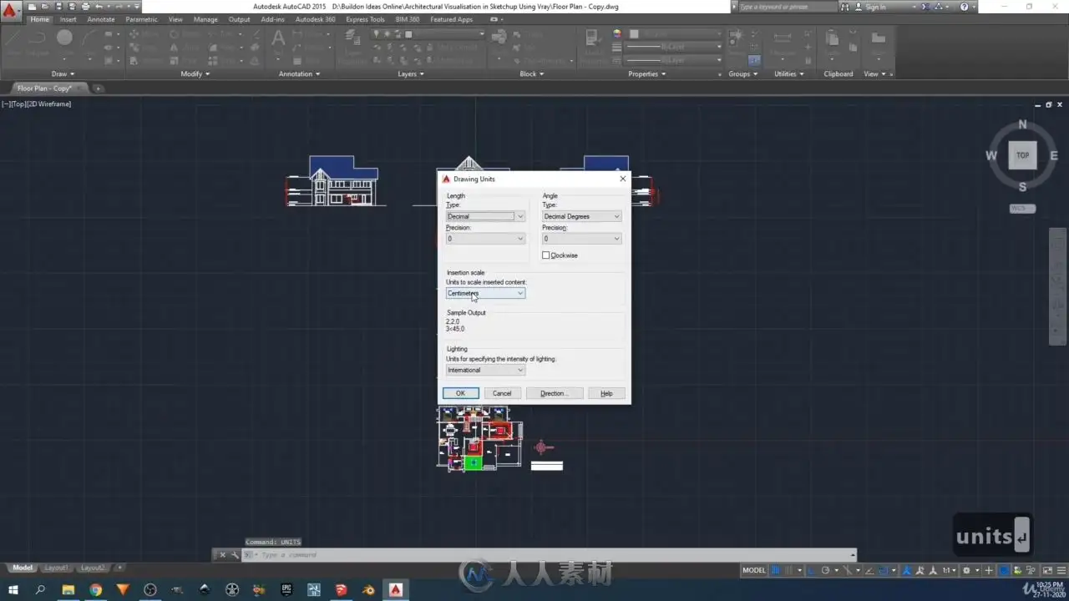Image resolution: width=1069 pixels, height=601 pixels.
Task: Click the customization menu icon in status bar
Action: tap(1061, 570)
